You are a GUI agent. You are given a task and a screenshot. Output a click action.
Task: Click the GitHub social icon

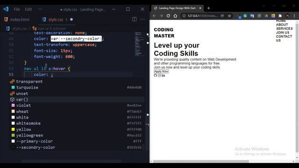click(156, 76)
